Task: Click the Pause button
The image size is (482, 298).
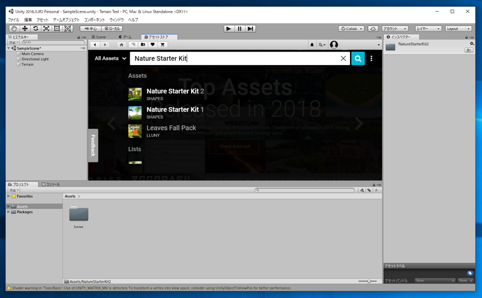Action: 239,28
